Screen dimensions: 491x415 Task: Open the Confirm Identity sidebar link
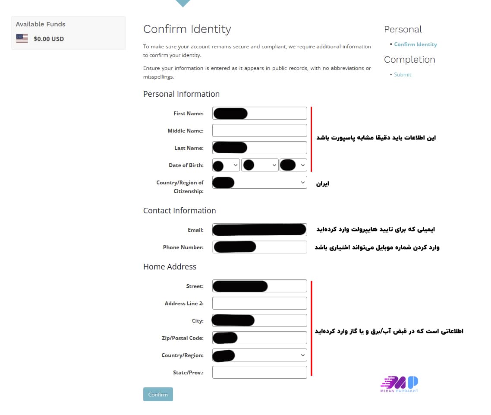(x=415, y=44)
